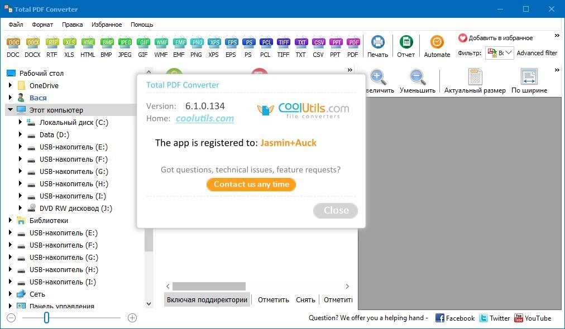Increase thumbnail size with plus button
The image size is (565, 329).
pos(132,318)
